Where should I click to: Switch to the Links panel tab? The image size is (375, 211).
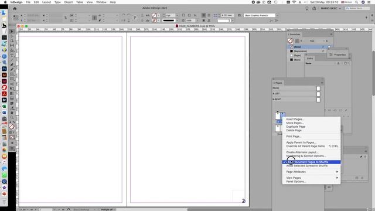[310, 59]
